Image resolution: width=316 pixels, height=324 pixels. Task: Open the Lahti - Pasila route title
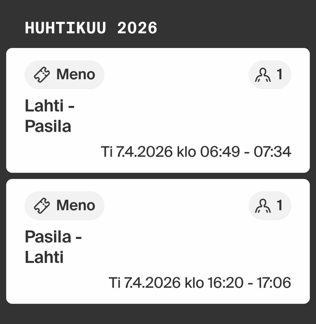pyautogui.click(x=49, y=116)
